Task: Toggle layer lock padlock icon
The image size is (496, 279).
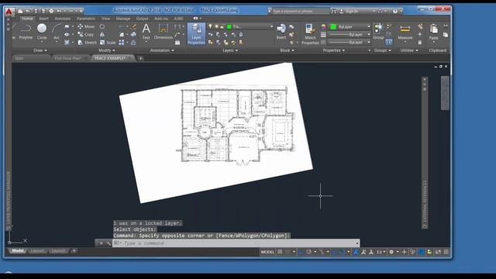Action: [x=222, y=26]
